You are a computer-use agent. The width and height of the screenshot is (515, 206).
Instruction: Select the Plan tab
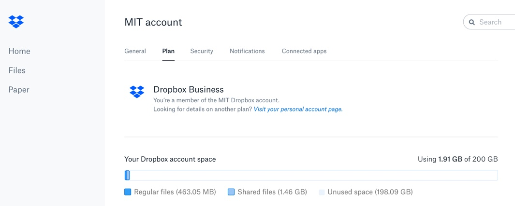[168, 51]
